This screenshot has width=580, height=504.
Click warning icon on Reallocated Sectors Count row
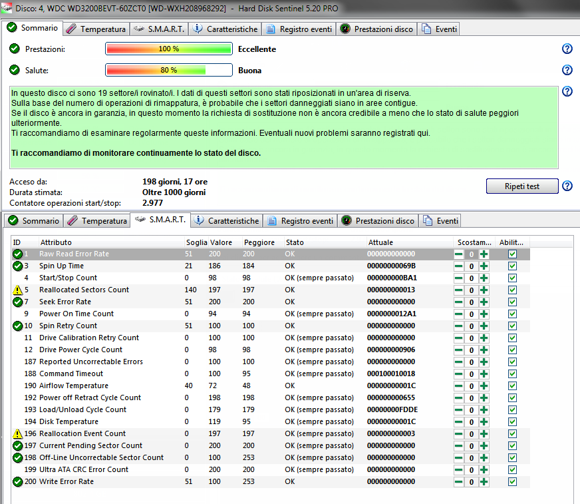pos(17,290)
